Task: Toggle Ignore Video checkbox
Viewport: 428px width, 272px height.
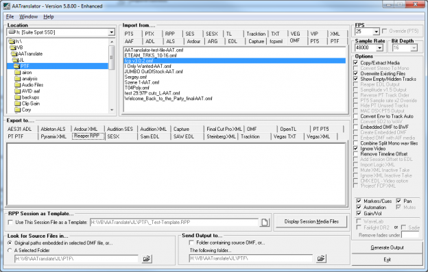Action: pos(356,149)
